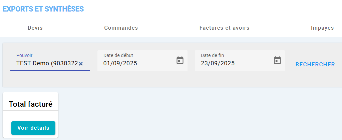The height and width of the screenshot is (140, 342).
Task: Click the Total facturé card's divider line
Action: (31, 110)
